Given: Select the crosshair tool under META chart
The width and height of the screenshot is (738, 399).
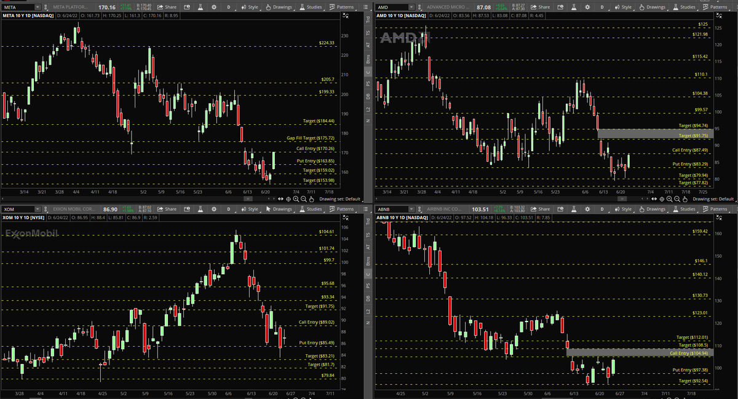Looking at the screenshot, I should pos(288,199).
